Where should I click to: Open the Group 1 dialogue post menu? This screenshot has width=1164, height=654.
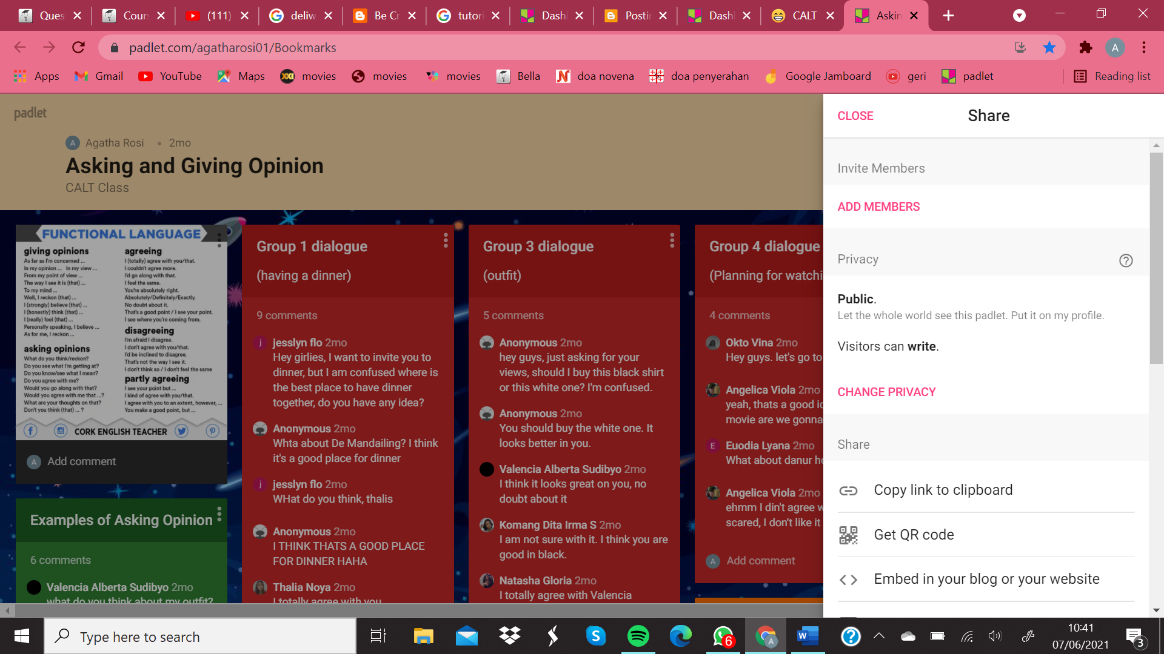446,240
